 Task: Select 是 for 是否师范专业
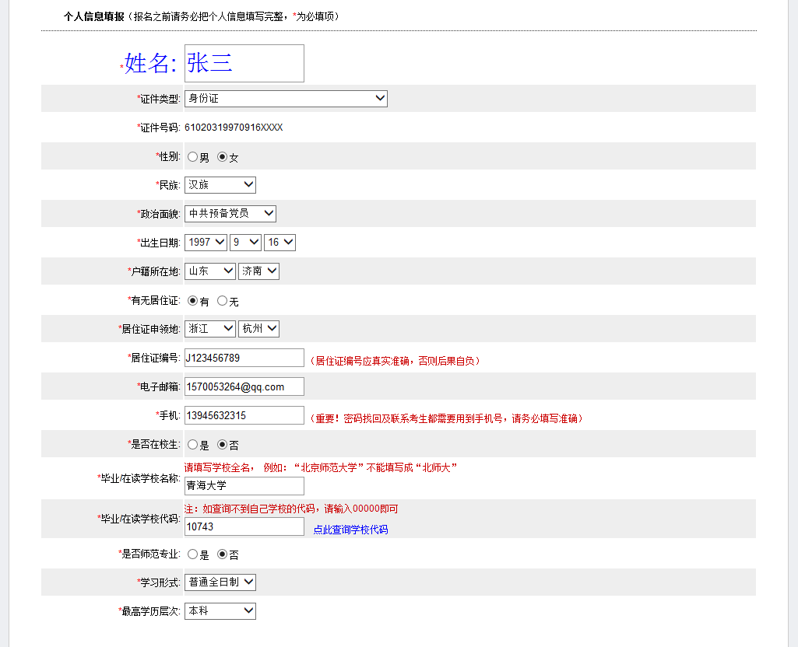(x=192, y=554)
